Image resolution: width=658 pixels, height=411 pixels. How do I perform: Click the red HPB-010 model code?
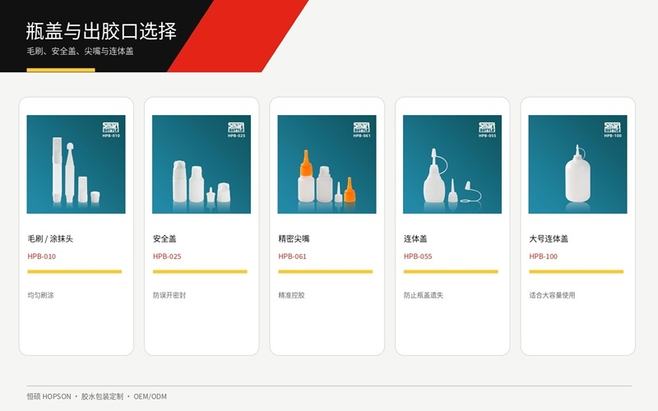42,256
